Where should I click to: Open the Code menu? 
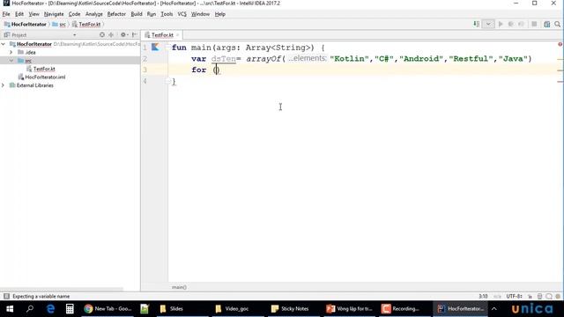74,14
